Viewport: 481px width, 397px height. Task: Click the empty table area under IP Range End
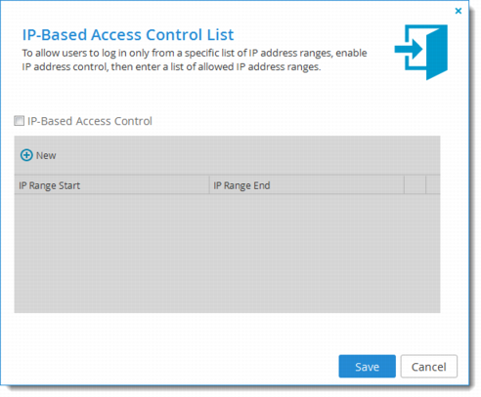click(307, 254)
